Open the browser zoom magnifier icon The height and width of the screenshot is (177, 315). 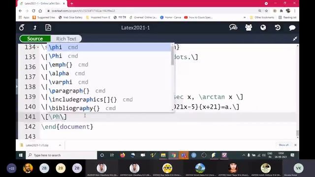pos(260,11)
